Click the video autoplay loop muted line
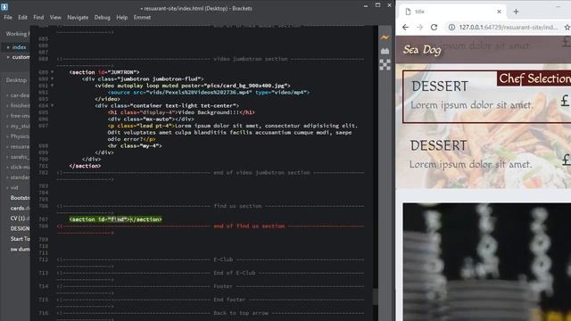The image size is (571, 321). coord(193,86)
